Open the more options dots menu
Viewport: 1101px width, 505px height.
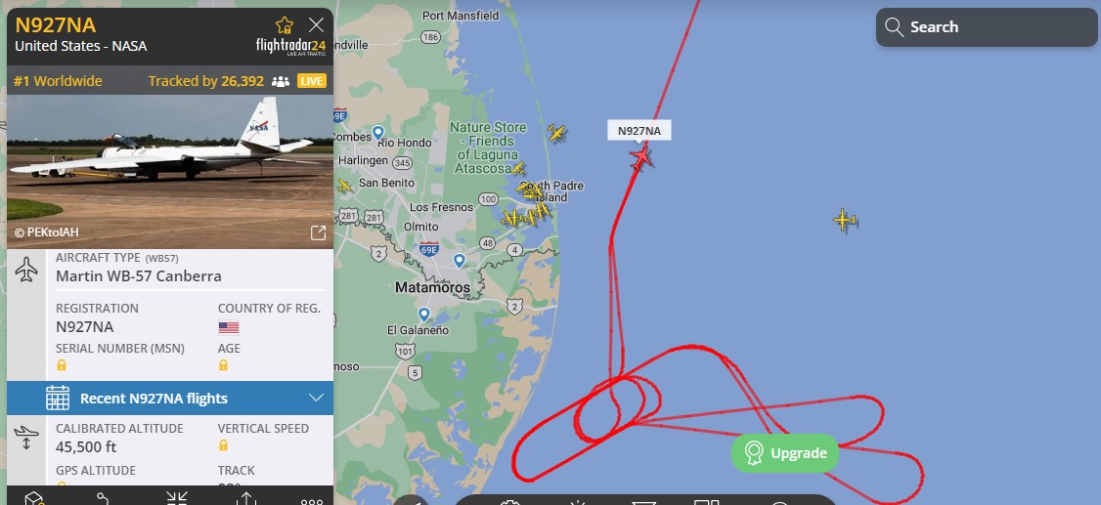point(312,501)
